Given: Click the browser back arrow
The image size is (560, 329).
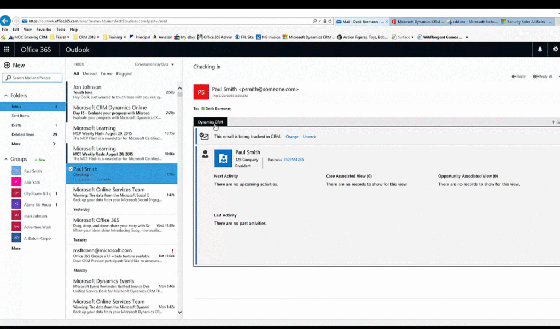Looking at the screenshot, I should 5,21.
